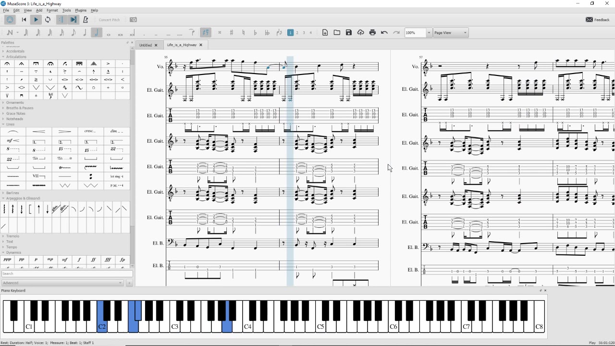Click the palette Search field

pos(66,274)
